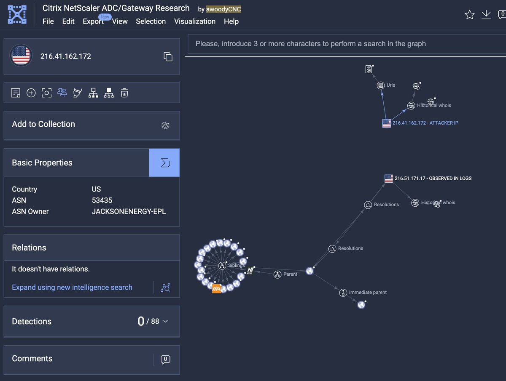Select the NI logo domain node
This screenshot has width=506, height=381.
coord(250,270)
